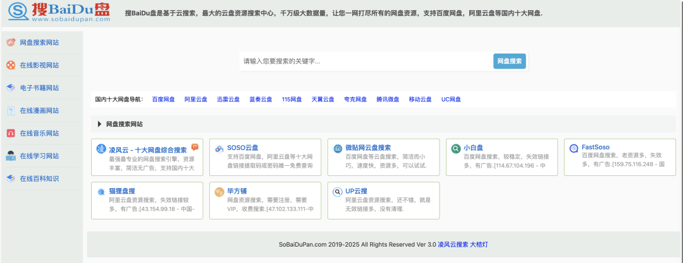This screenshot has height=263, width=683.
Task: Click the UP云搜 card description text
Action: [x=388, y=205]
